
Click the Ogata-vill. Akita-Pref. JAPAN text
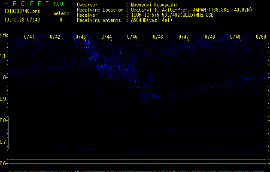[x=191, y=10]
